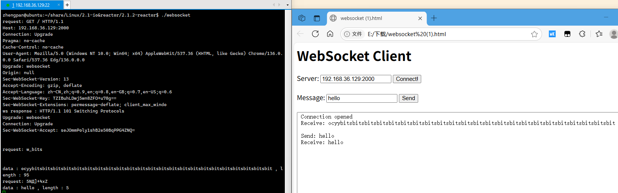Click the Server address input field
Image resolution: width=618 pixels, height=193 pixels.
356,79
